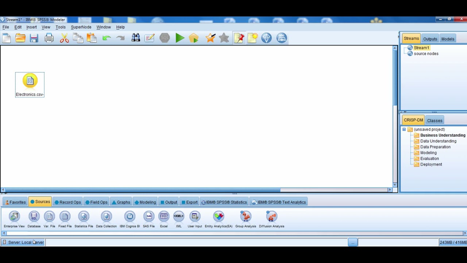Viewport: 467px width, 263px height.
Task: Open Find with the binoculars icon
Action: [136, 38]
